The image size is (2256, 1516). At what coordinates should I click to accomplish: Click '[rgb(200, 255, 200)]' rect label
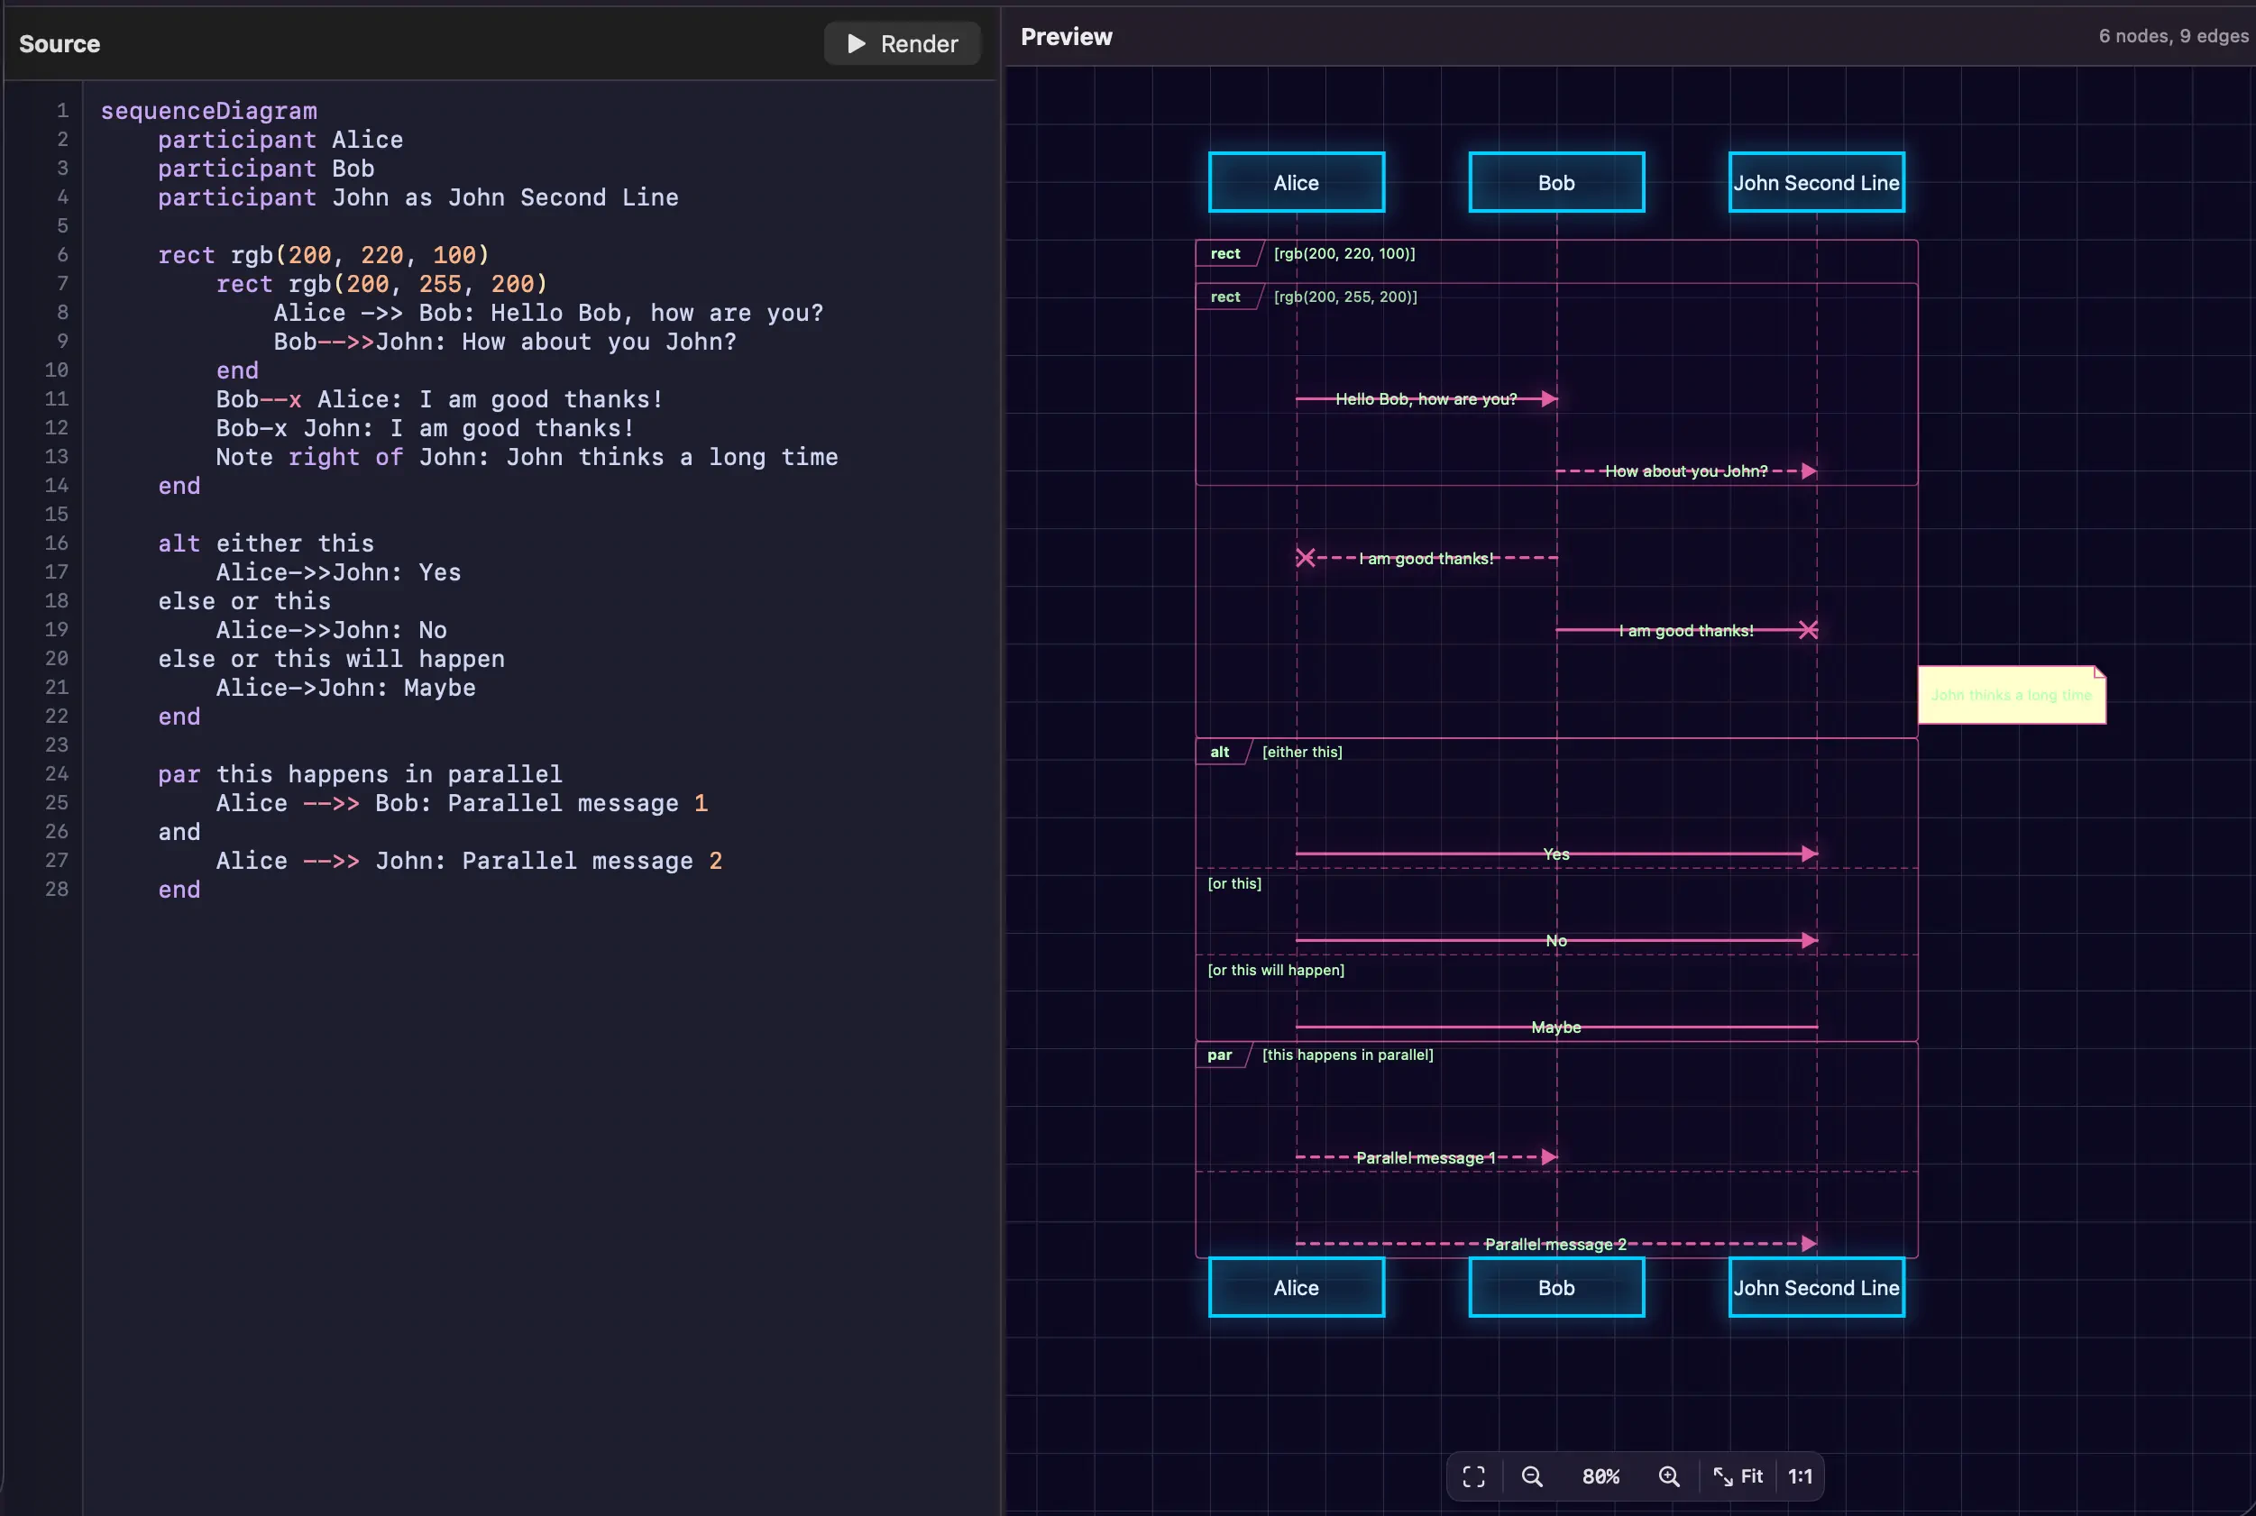click(x=1345, y=297)
